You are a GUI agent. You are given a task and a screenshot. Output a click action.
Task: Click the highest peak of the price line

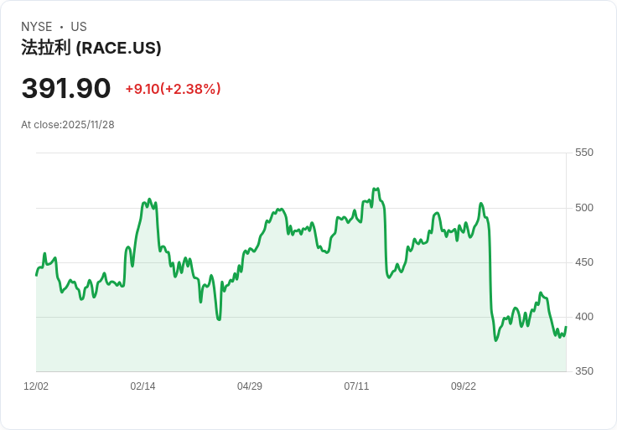tap(378, 189)
